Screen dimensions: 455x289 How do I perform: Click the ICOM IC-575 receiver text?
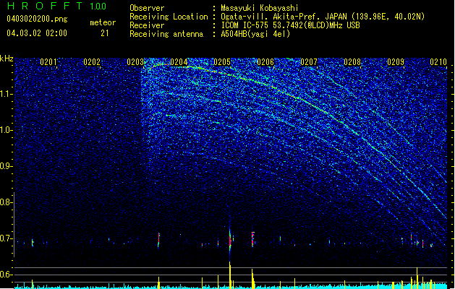pyautogui.click(x=290, y=25)
